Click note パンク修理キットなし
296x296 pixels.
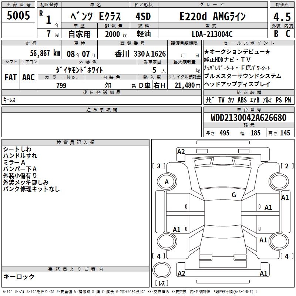click(x=31, y=189)
